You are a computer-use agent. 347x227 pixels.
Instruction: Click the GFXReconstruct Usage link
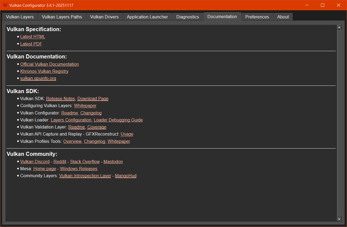pyautogui.click(x=127, y=134)
